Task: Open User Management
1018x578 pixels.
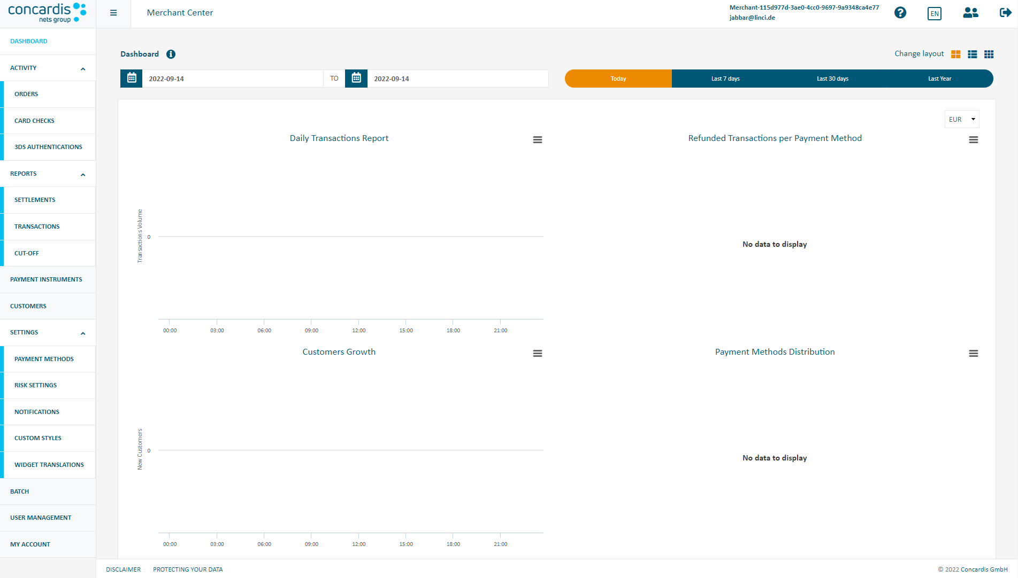Action: click(x=48, y=518)
